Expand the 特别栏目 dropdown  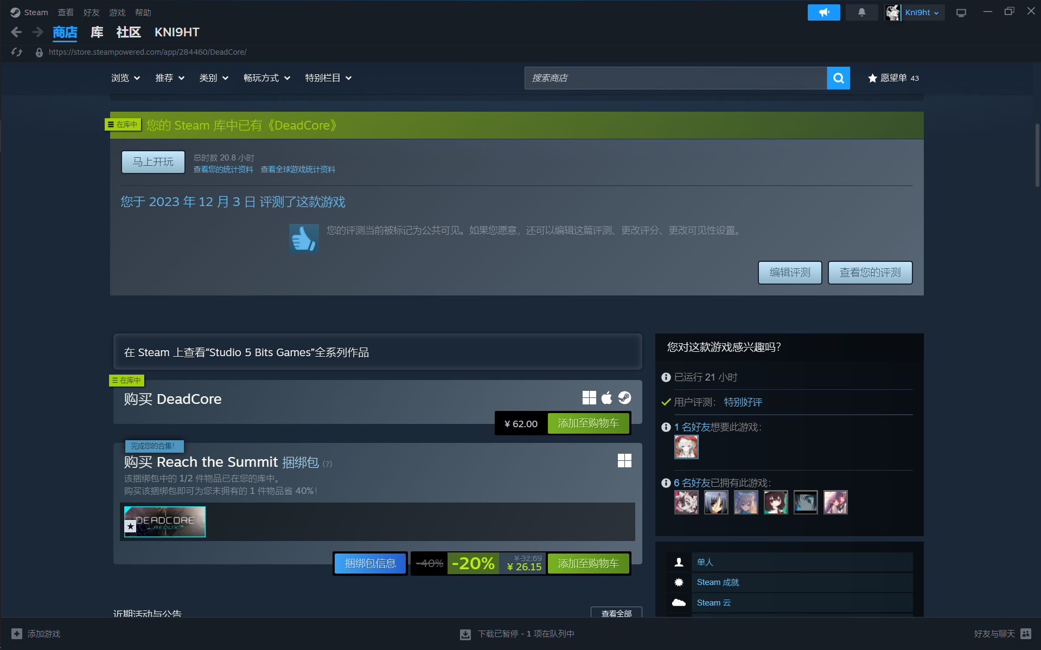(328, 78)
